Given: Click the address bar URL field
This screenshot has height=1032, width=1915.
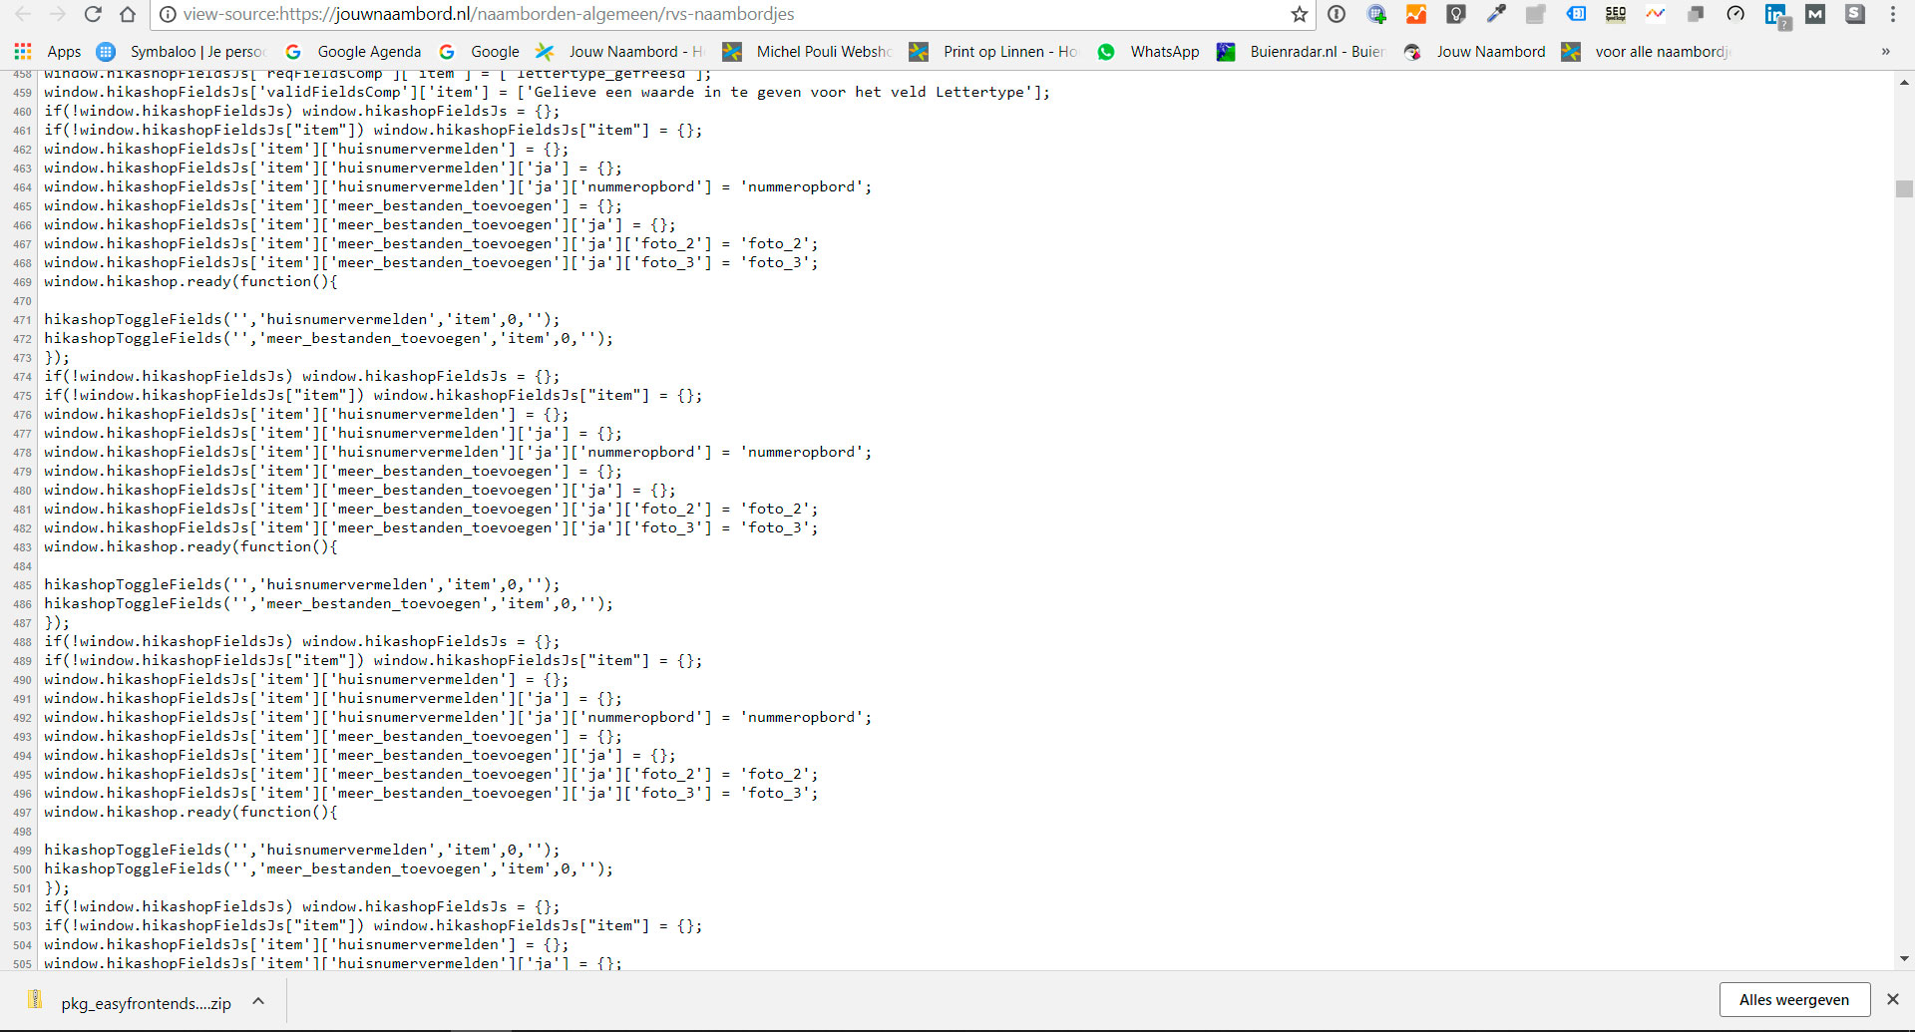Looking at the screenshot, I should (x=733, y=14).
